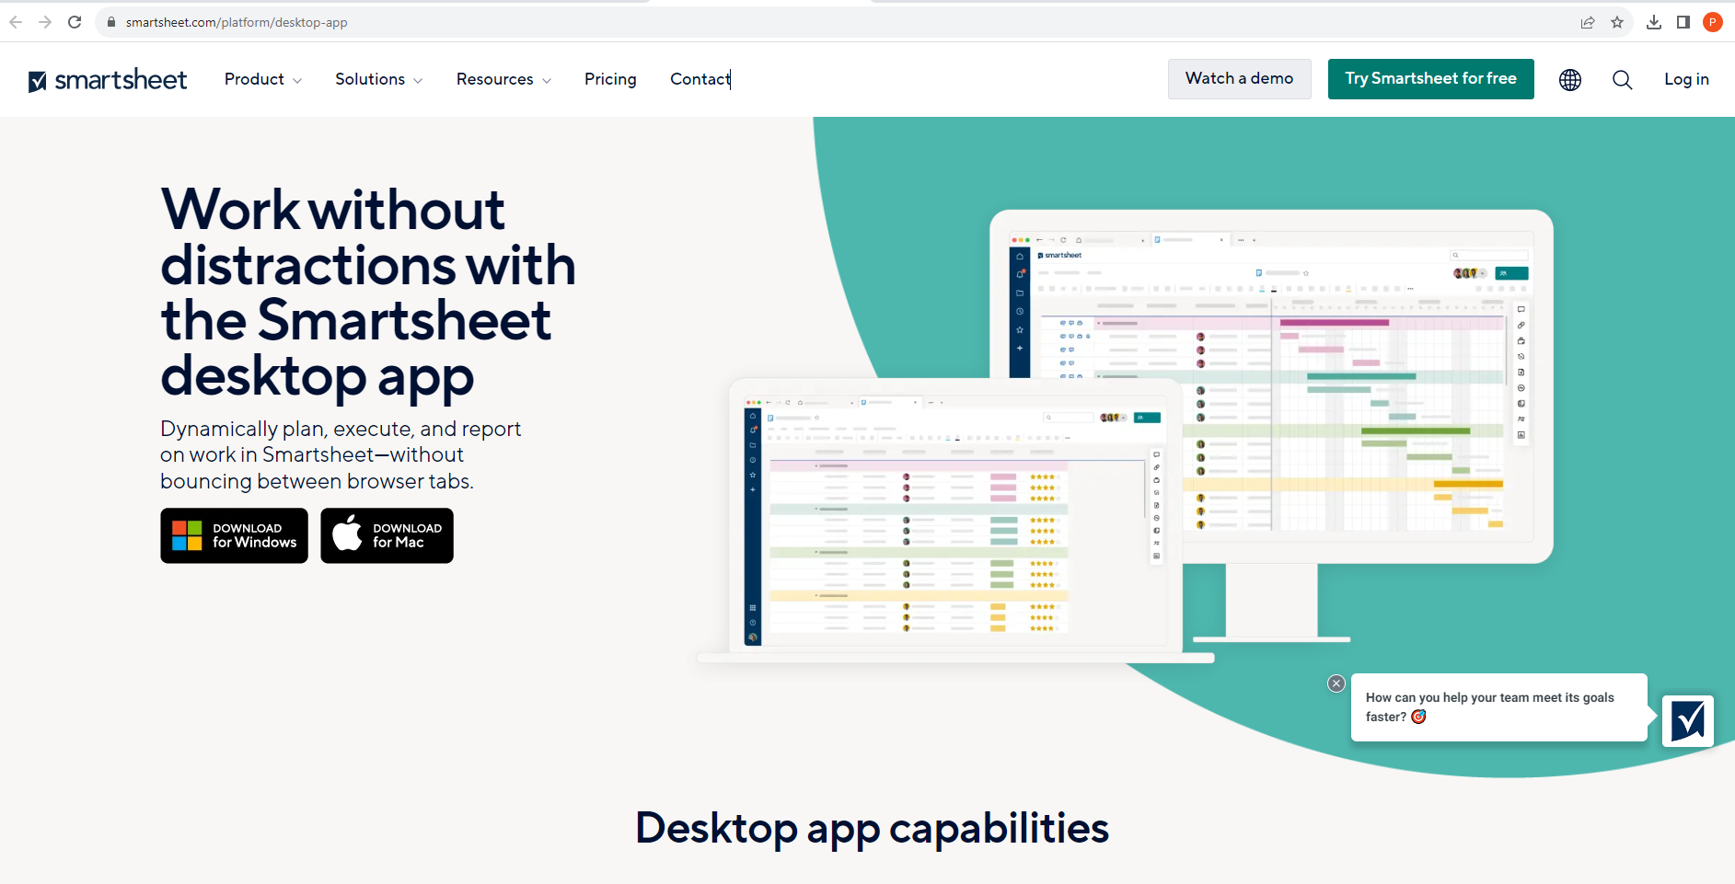The height and width of the screenshot is (884, 1735).
Task: Click the Windows logo on the download button
Action: click(187, 535)
